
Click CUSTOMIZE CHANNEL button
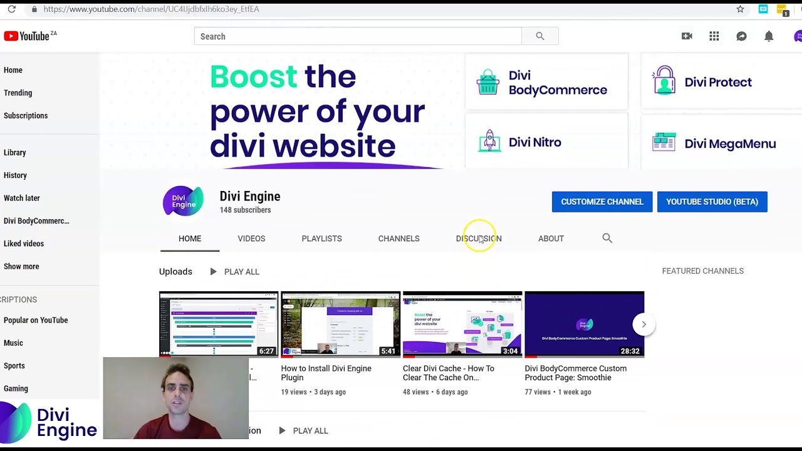point(602,202)
